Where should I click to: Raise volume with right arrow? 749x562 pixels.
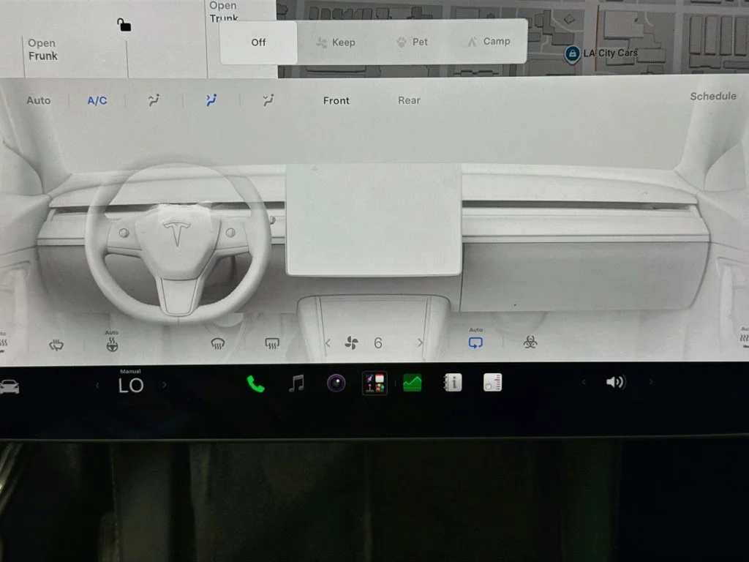click(650, 382)
